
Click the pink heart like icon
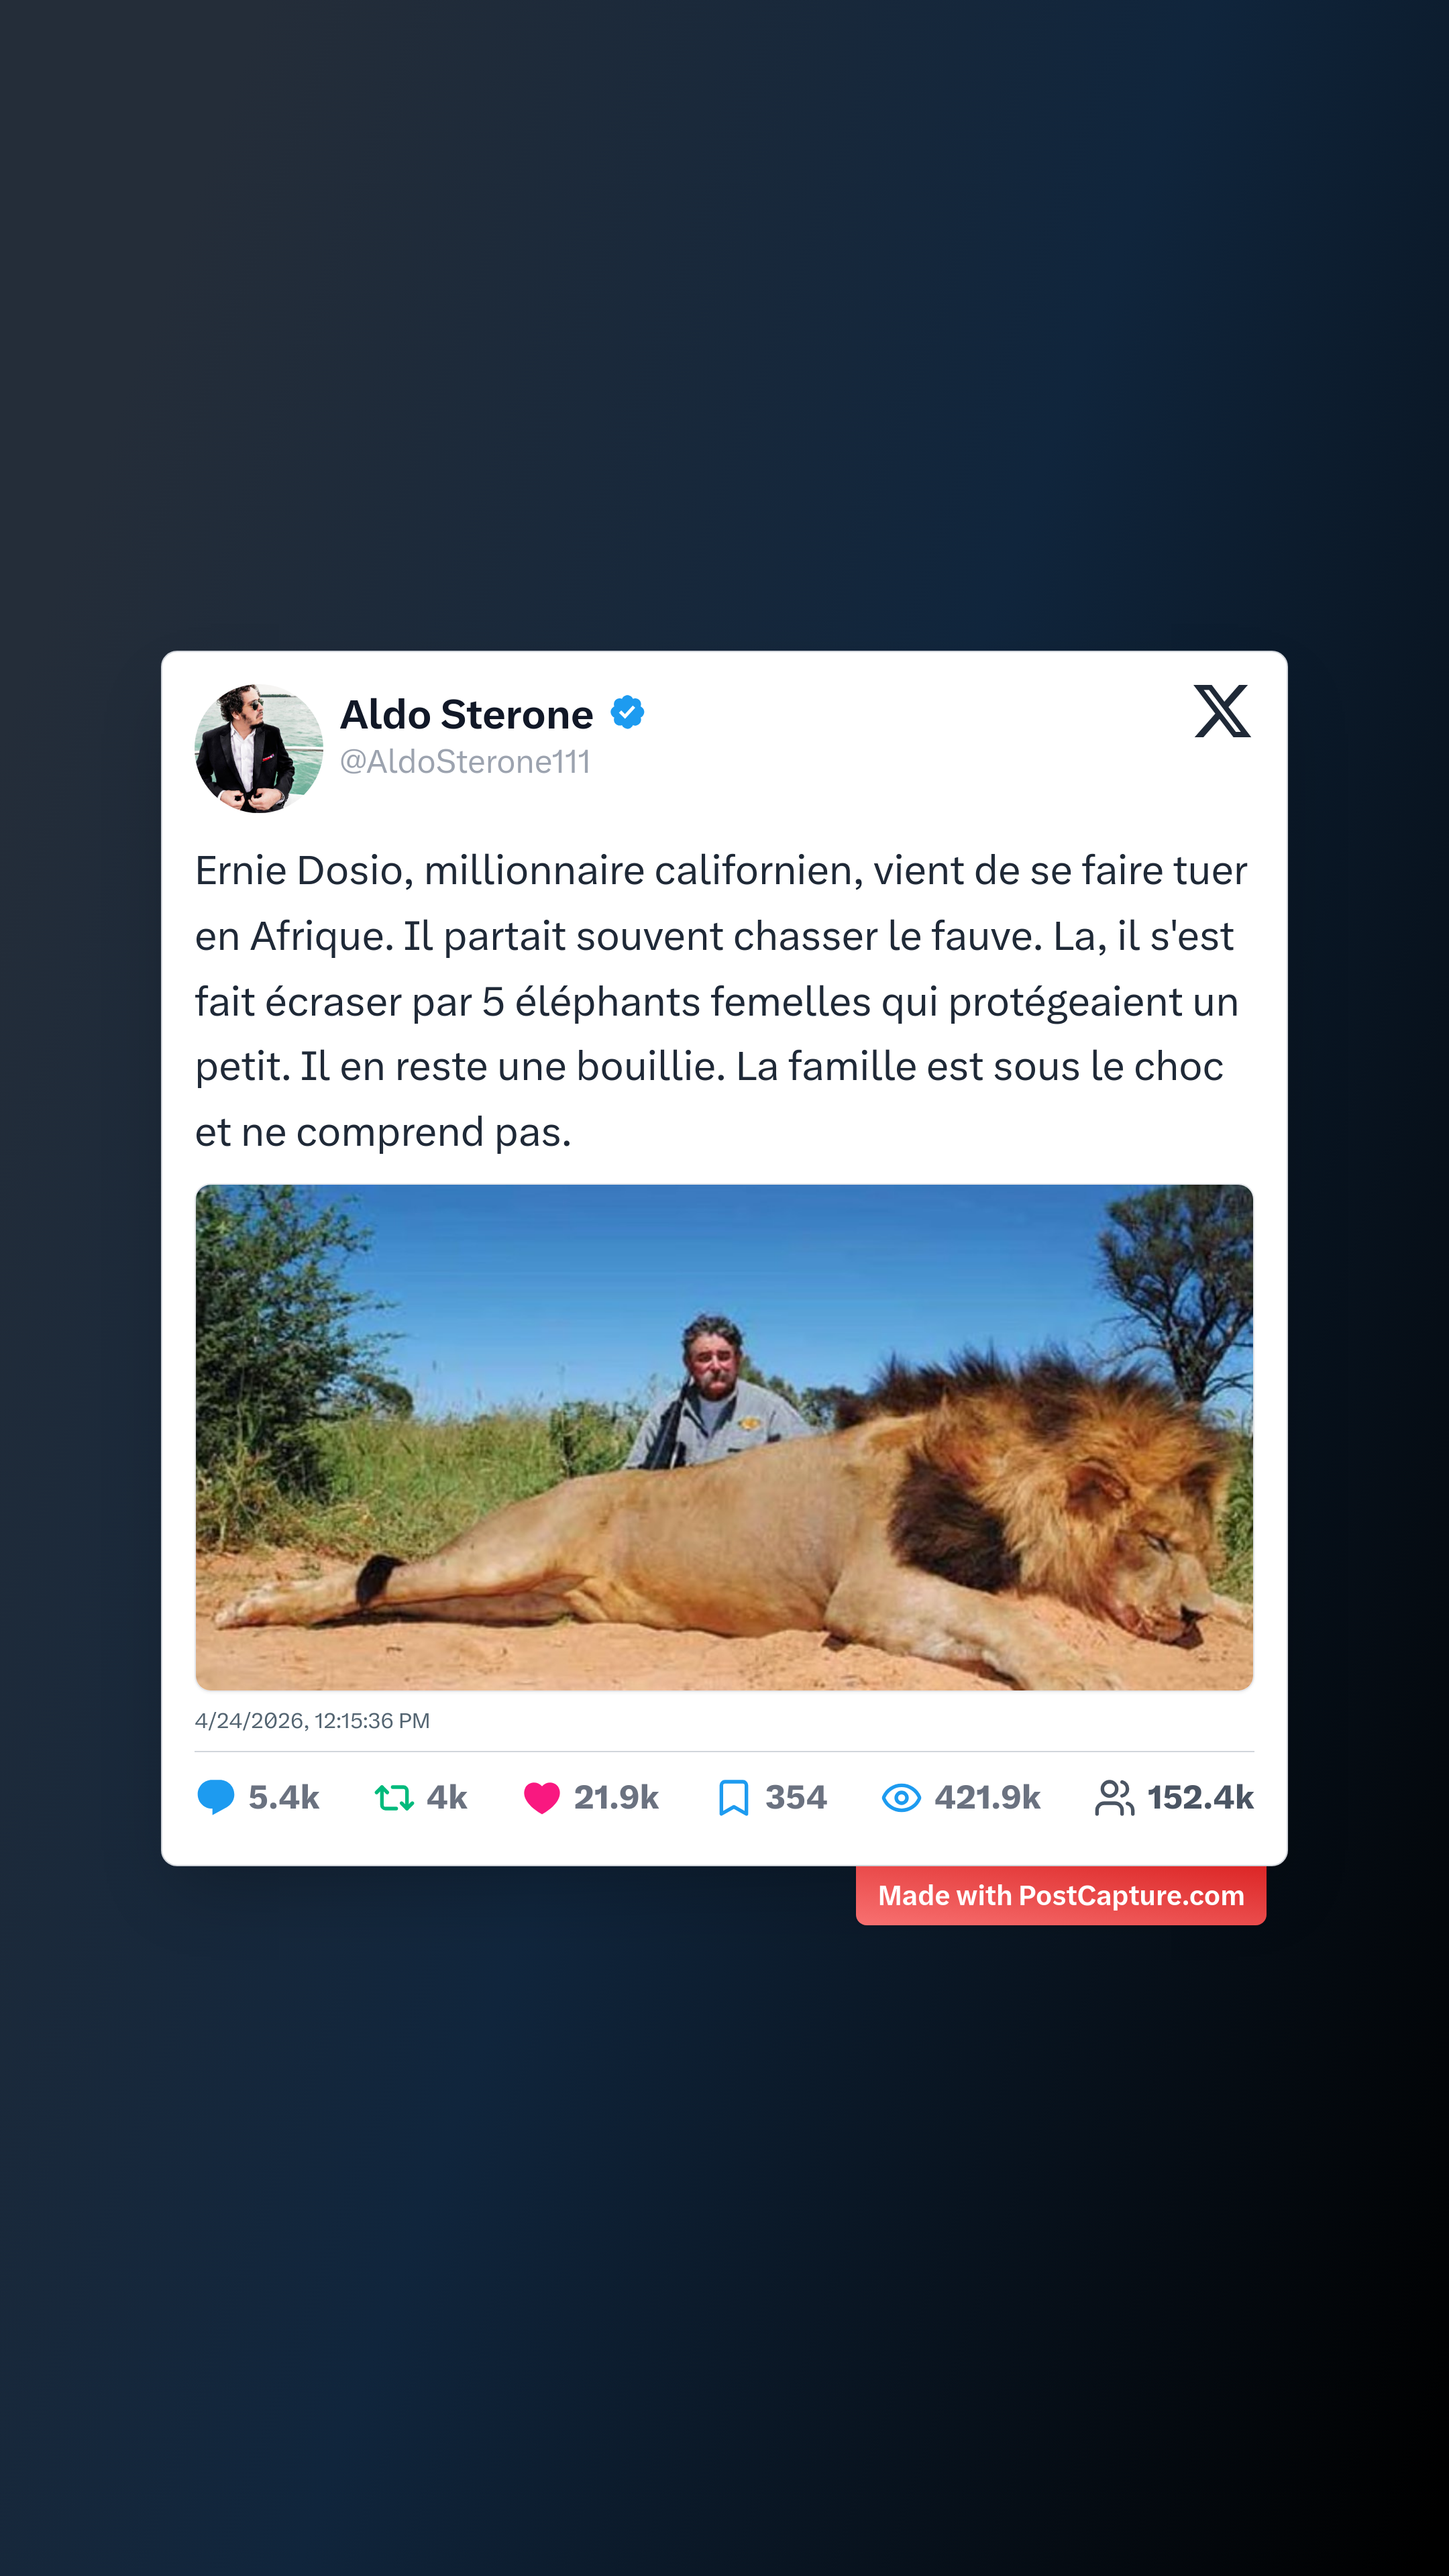coord(542,1798)
